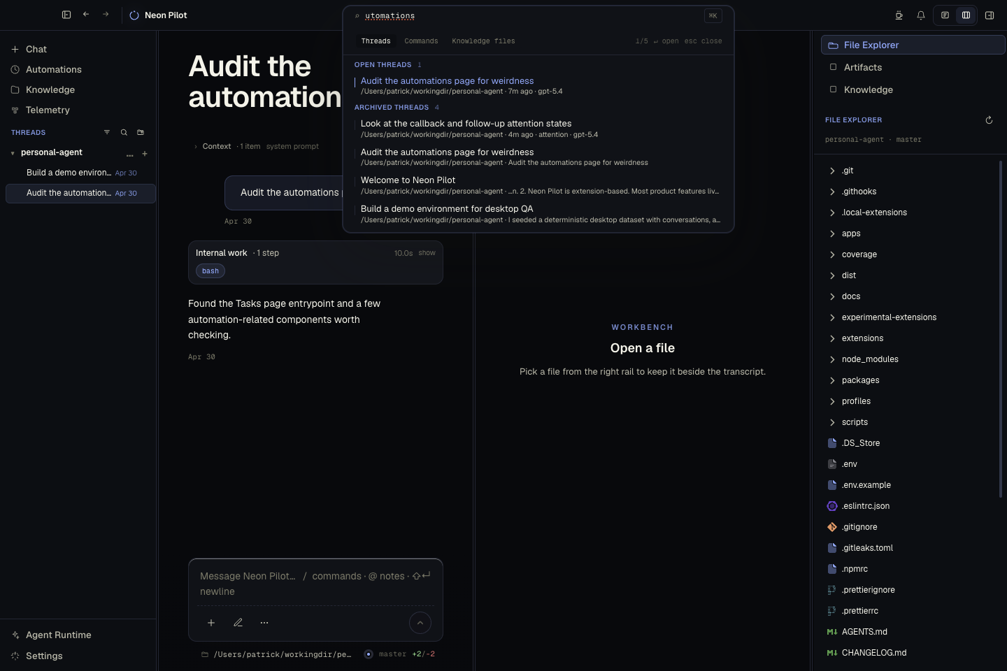Open archived 'Look at the callback' thread
The image size is (1007, 671).
pyautogui.click(x=538, y=129)
